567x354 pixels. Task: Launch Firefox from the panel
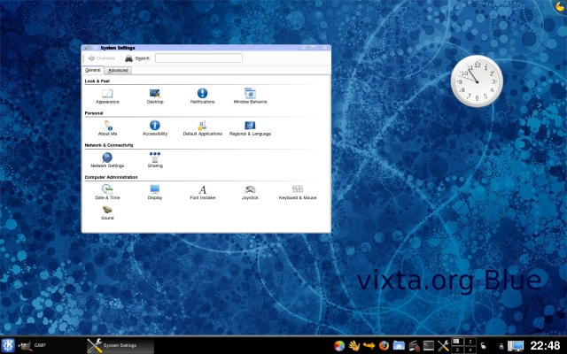384,346
